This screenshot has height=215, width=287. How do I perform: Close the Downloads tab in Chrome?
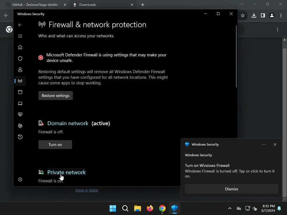coord(132,5)
